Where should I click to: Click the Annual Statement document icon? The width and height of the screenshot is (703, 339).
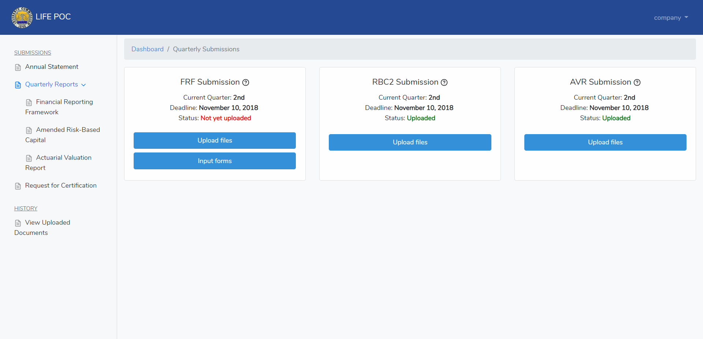(18, 67)
